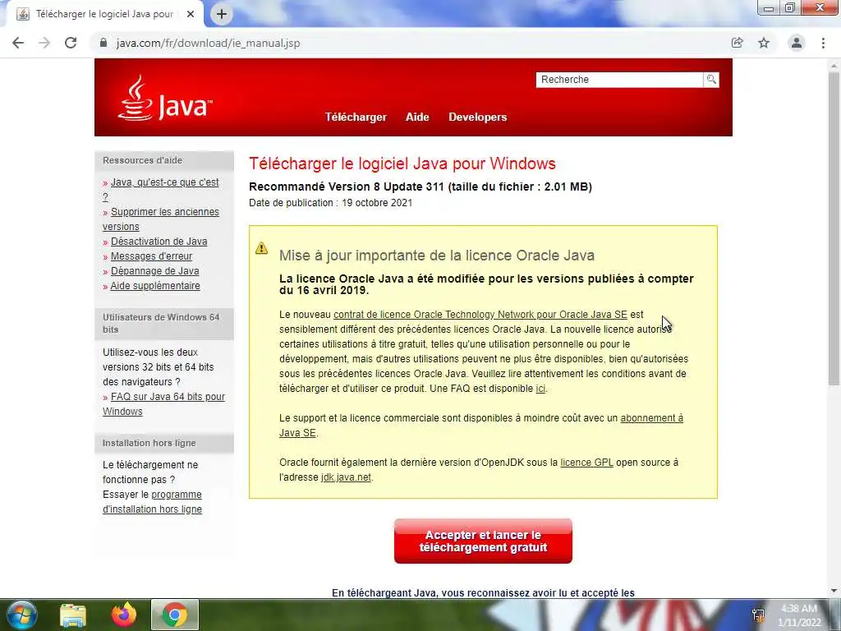The width and height of the screenshot is (841, 631).
Task: Click Accepter et lancer le téléchargement gratuit
Action: [483, 541]
